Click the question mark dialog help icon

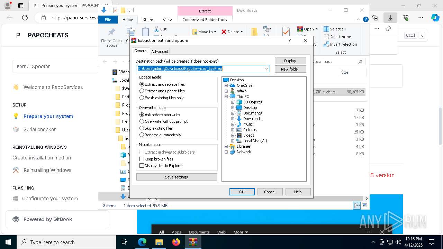tap(290, 40)
